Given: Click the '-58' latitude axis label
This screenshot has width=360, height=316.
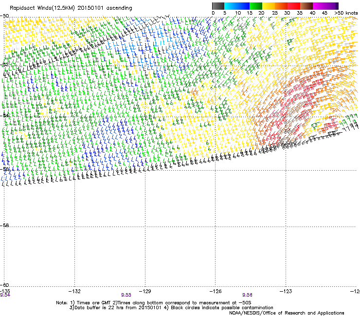Looking at the screenshot, I should [x=4, y=226].
